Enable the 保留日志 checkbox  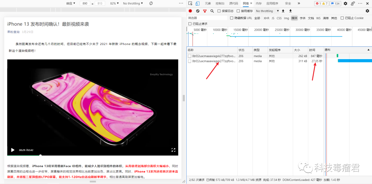click(x=219, y=11)
